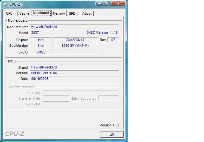Minimize the CPU-Z window
The image size is (204, 142).
point(100,3)
